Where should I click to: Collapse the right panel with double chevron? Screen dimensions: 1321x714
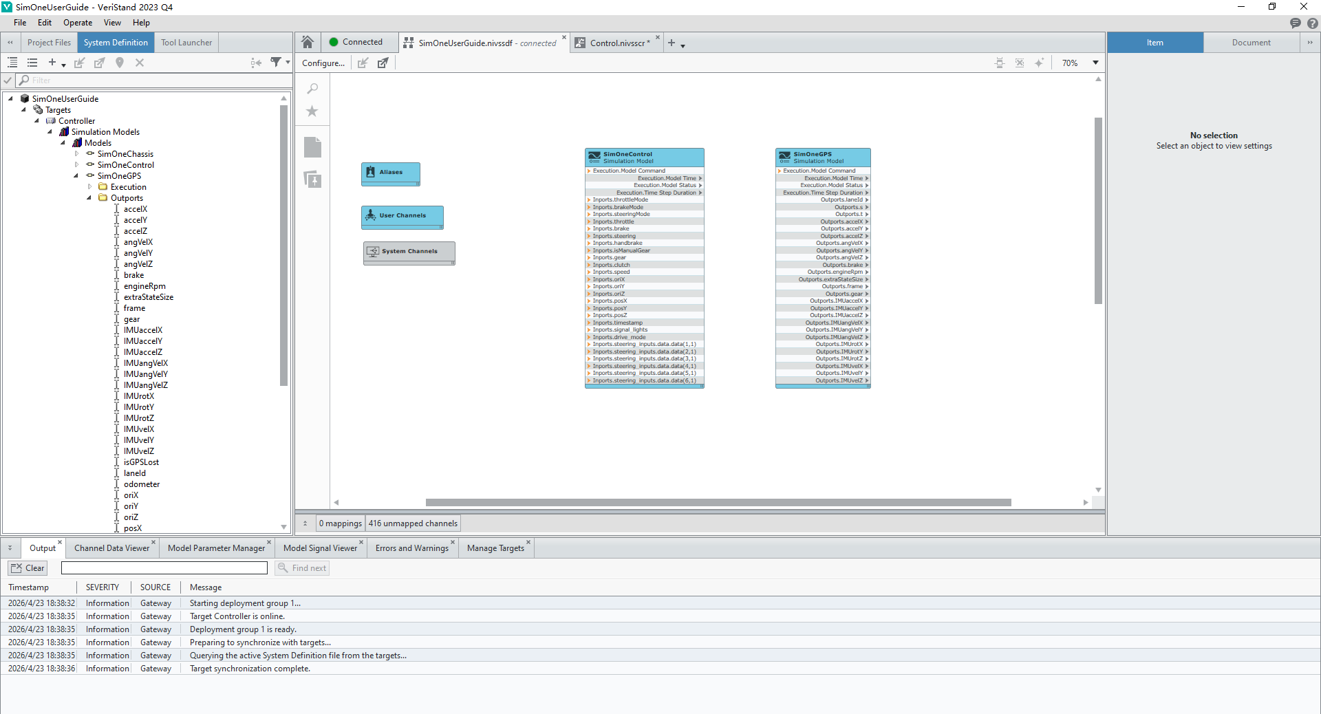pyautogui.click(x=1310, y=43)
